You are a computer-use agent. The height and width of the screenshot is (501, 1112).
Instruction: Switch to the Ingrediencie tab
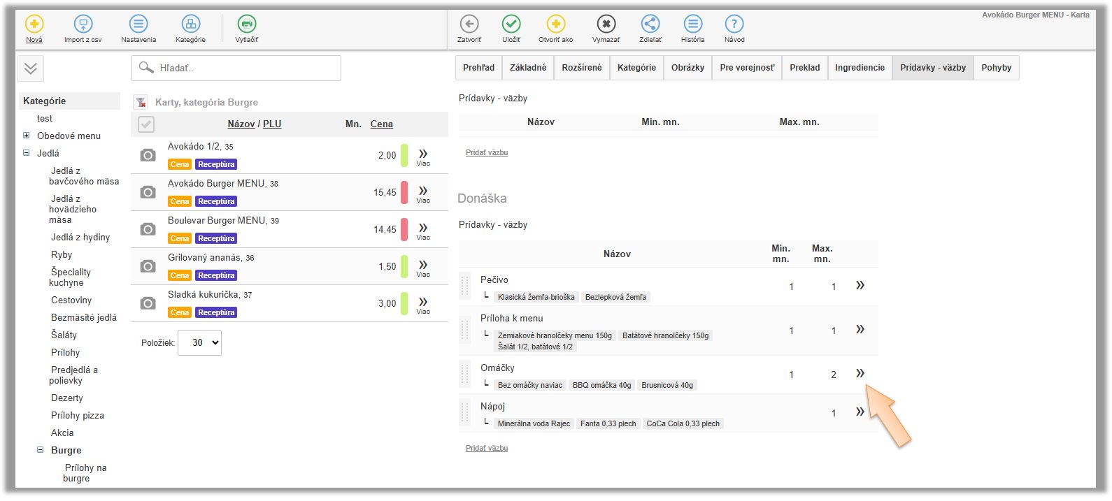860,68
